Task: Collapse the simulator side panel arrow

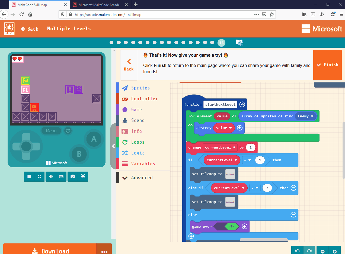Action: pyautogui.click(x=113, y=146)
